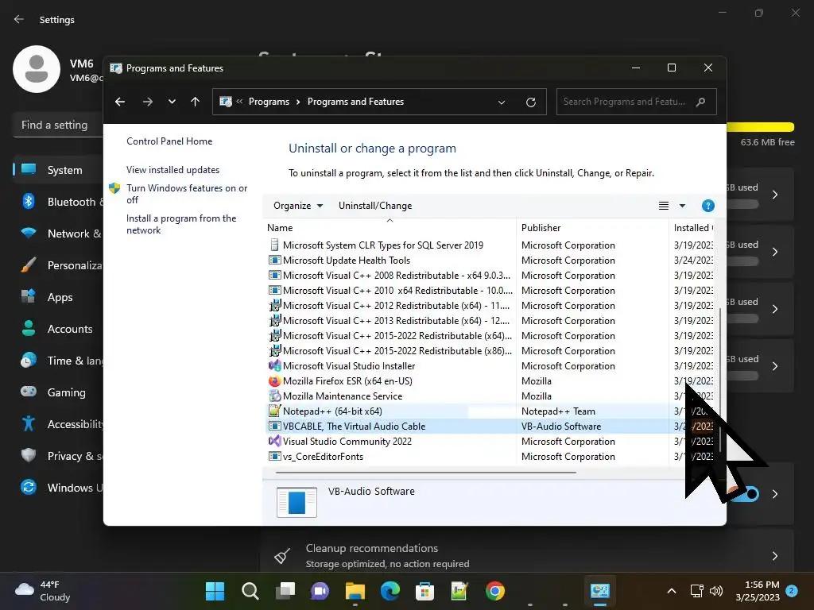Click Time & language icon in Settings

coord(29,361)
